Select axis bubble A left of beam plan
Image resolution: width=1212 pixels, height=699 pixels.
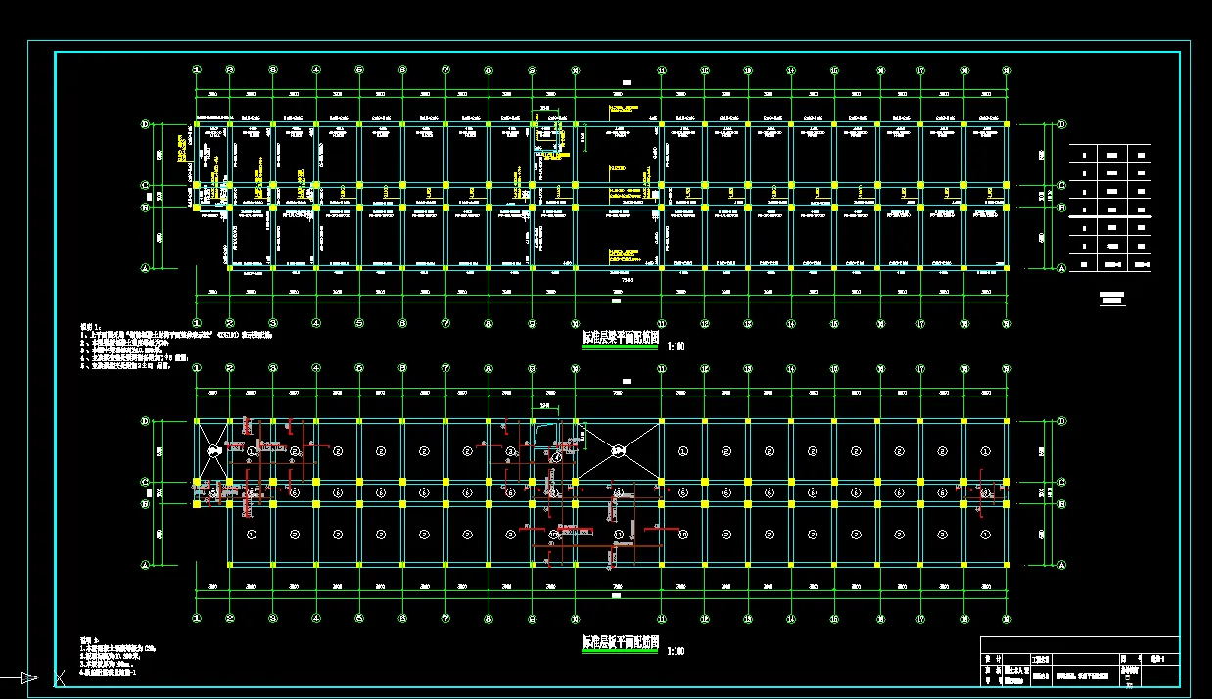point(145,268)
